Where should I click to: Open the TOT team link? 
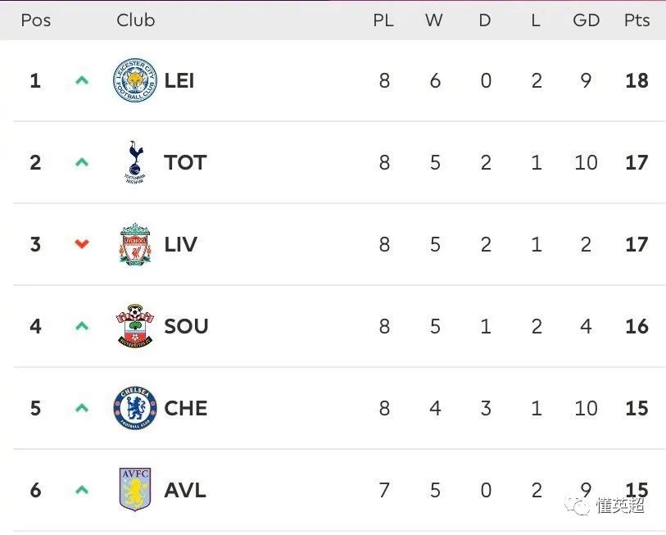(x=185, y=162)
